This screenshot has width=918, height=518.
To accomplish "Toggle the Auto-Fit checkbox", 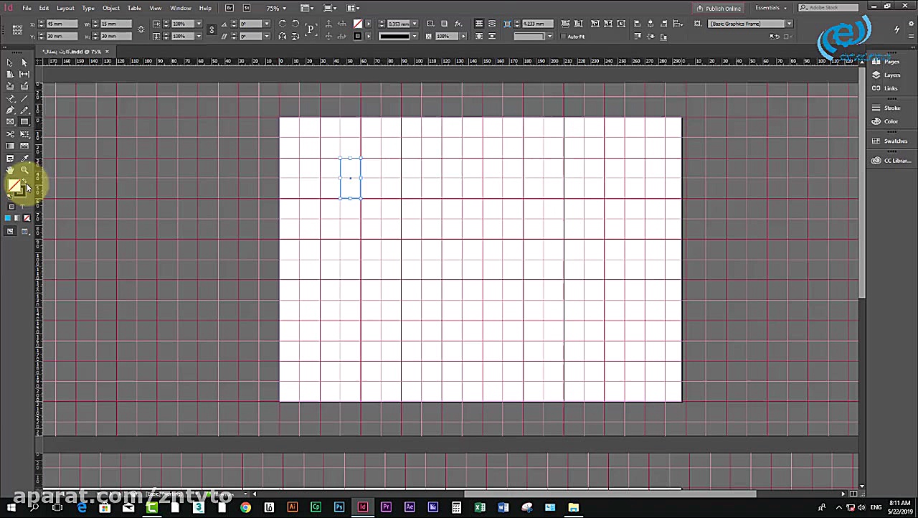I will (564, 37).
